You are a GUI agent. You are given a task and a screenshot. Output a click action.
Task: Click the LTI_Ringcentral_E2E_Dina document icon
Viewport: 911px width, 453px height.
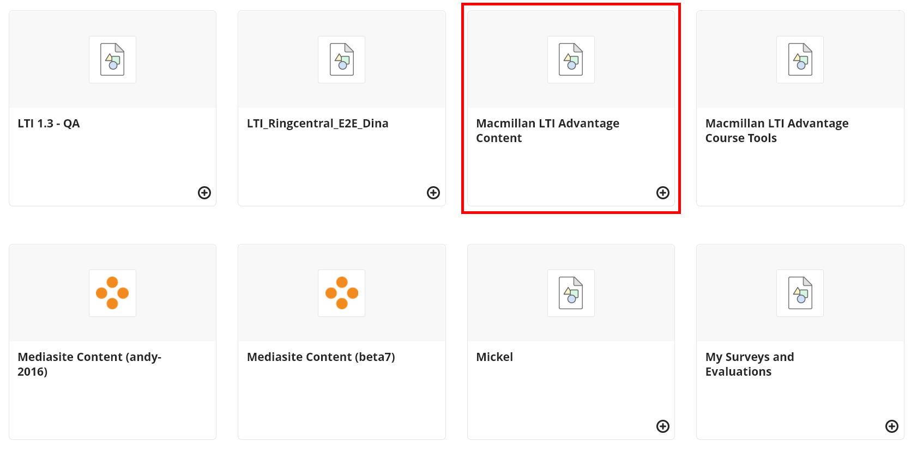pyautogui.click(x=342, y=59)
